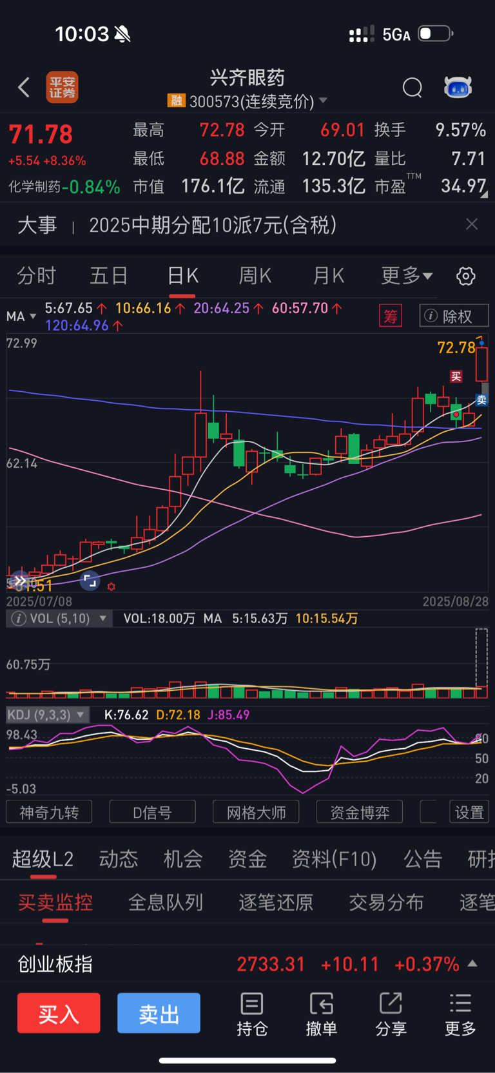Tap the blue 卖出 sell button
Image resolution: width=495 pixels, height=1073 pixels.
click(159, 1013)
